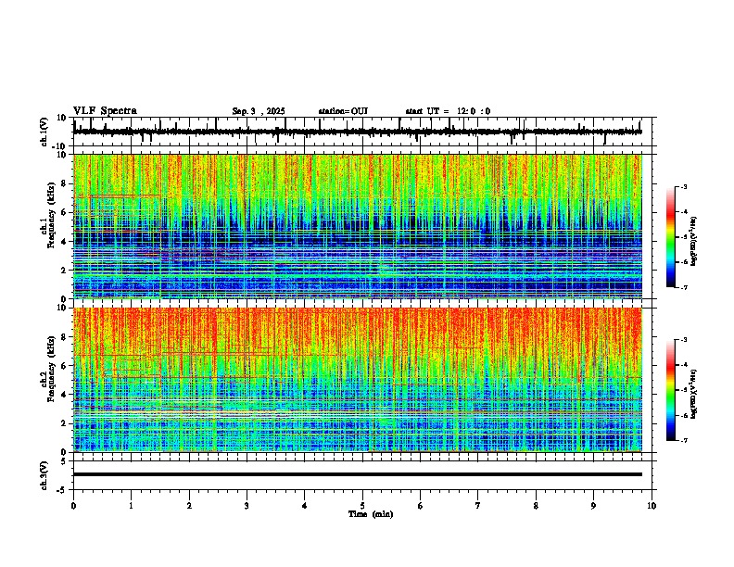Click the "8" tick on ch.1 frequency axis
The image size is (734, 567).
[x=65, y=183]
